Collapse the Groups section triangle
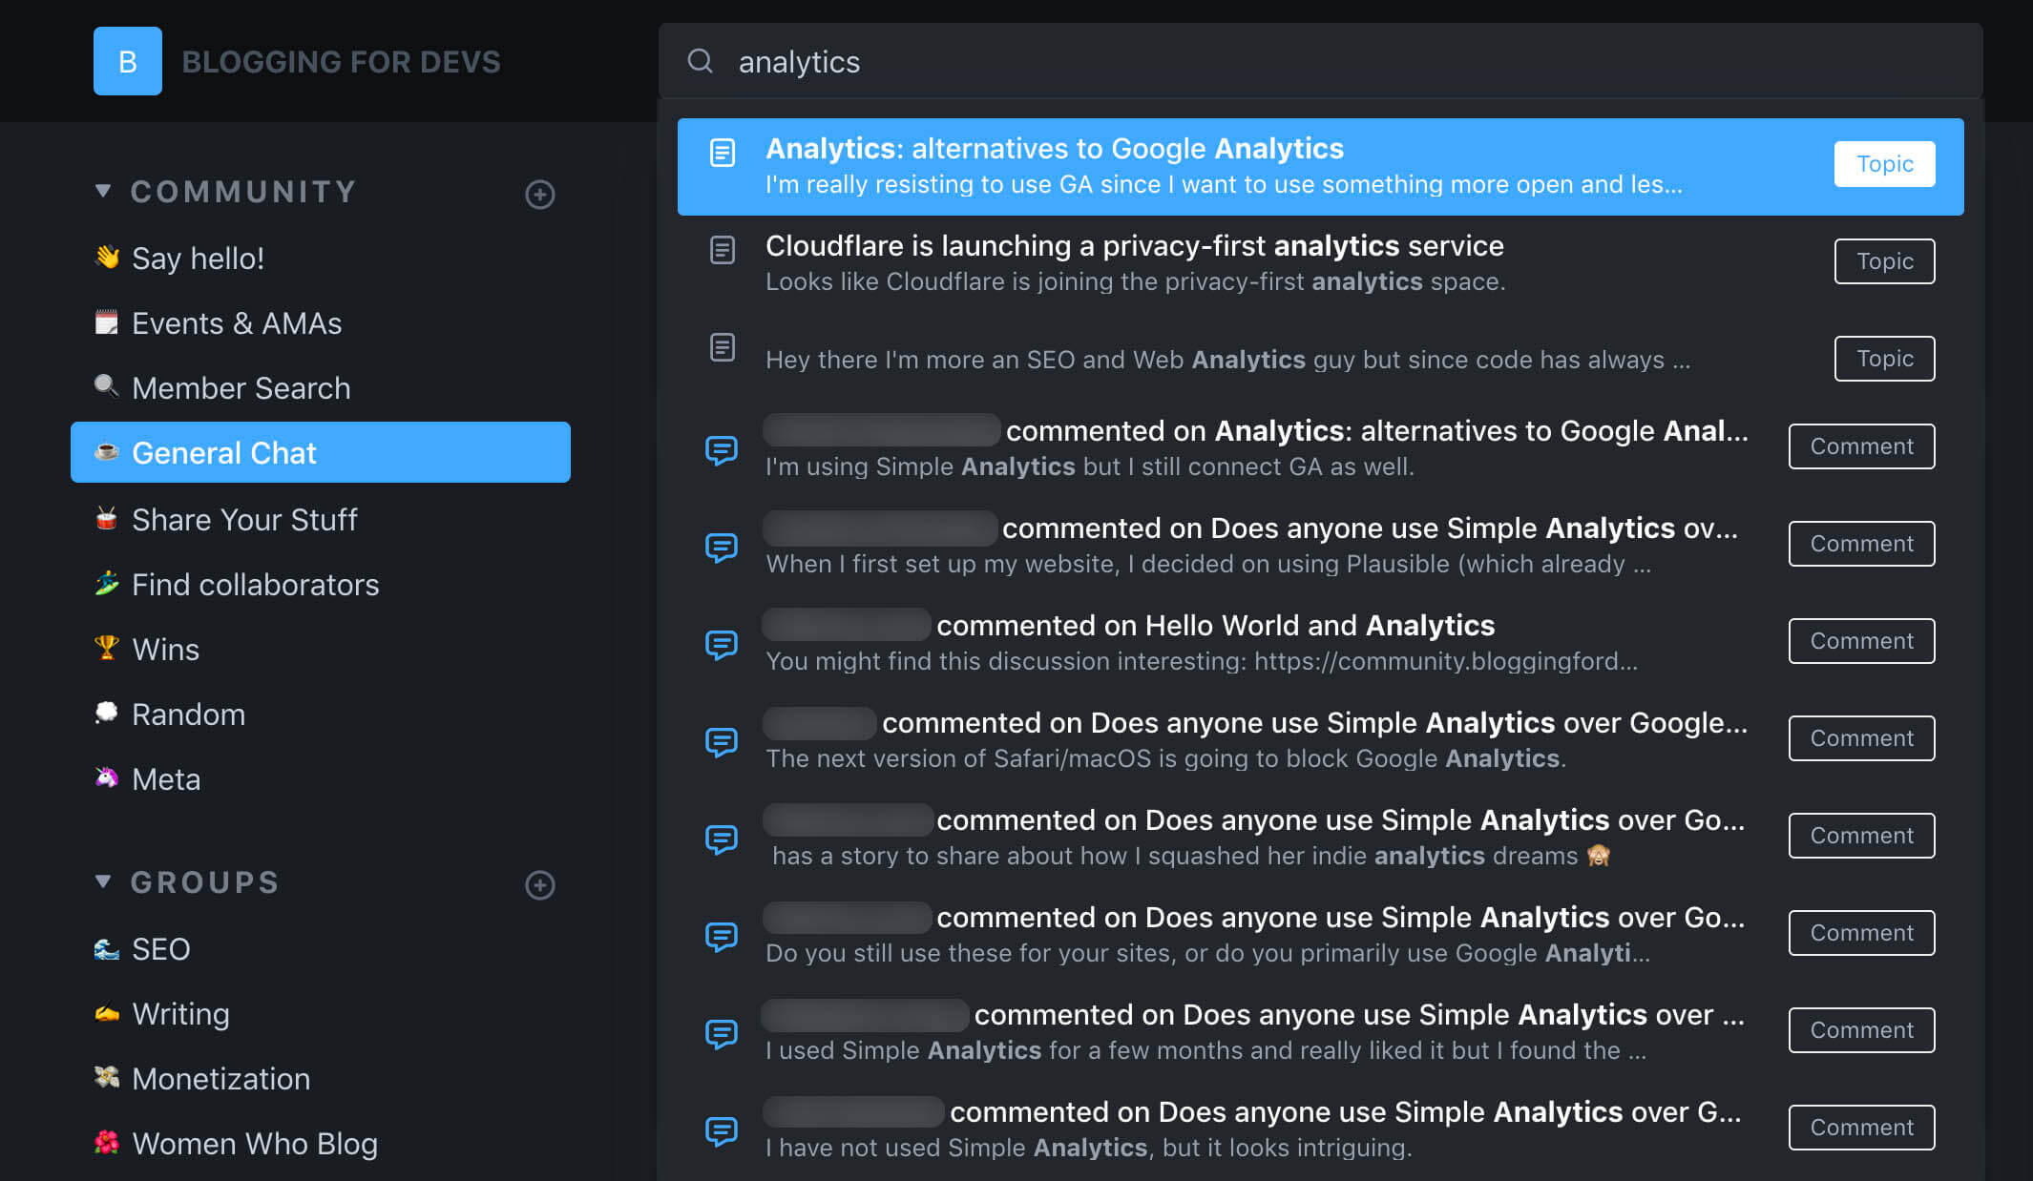Image resolution: width=2033 pixels, height=1181 pixels. point(103,881)
